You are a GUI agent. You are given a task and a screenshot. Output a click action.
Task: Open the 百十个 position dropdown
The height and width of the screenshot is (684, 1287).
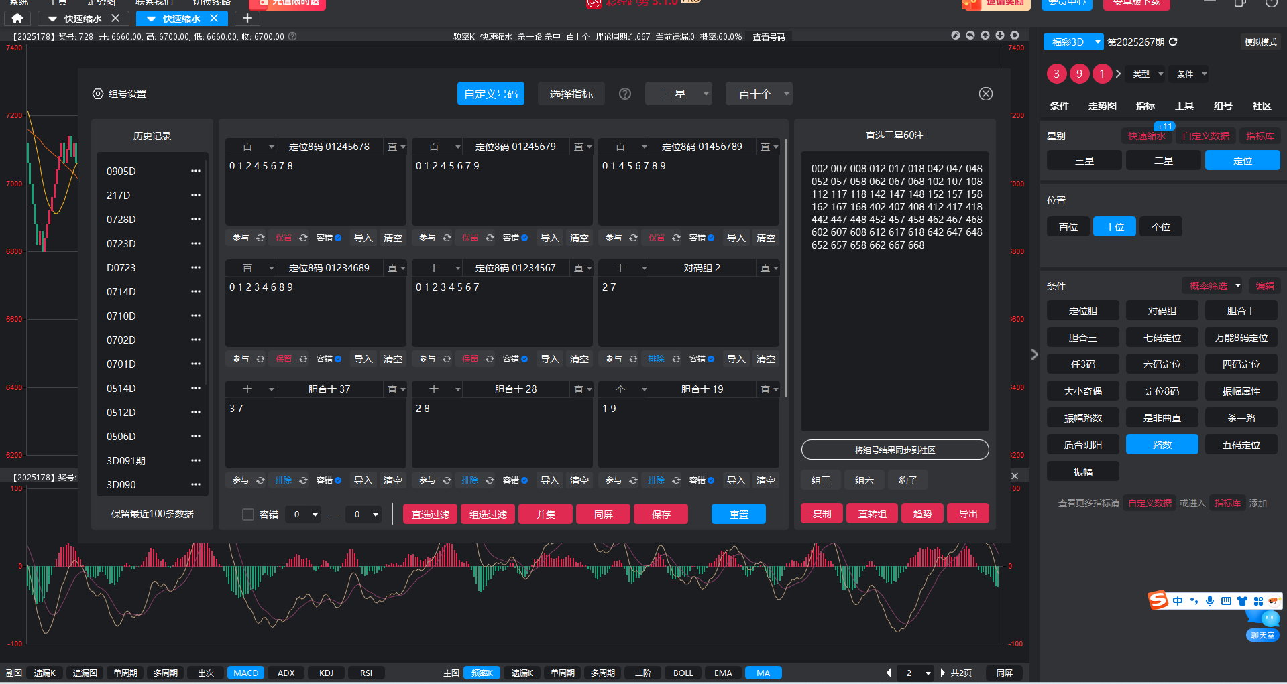click(x=759, y=94)
